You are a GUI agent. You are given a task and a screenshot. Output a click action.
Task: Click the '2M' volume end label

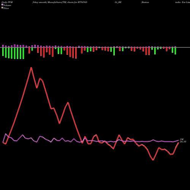pos(182,139)
